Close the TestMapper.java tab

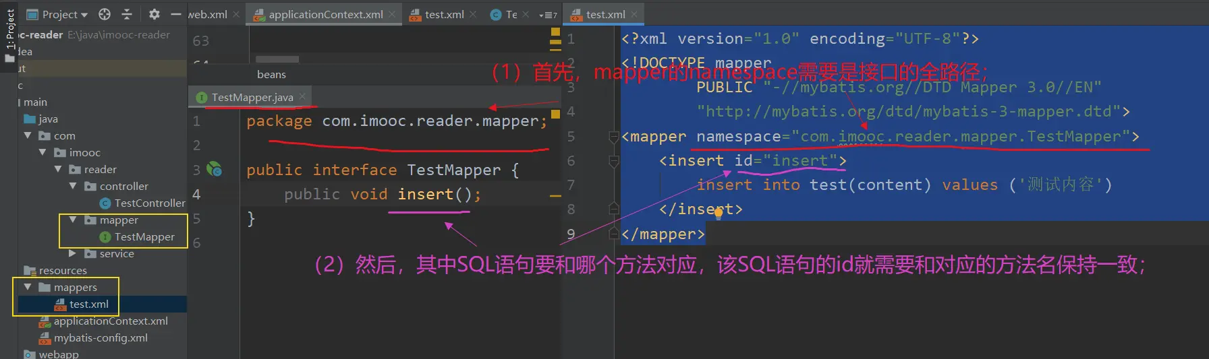pos(302,97)
